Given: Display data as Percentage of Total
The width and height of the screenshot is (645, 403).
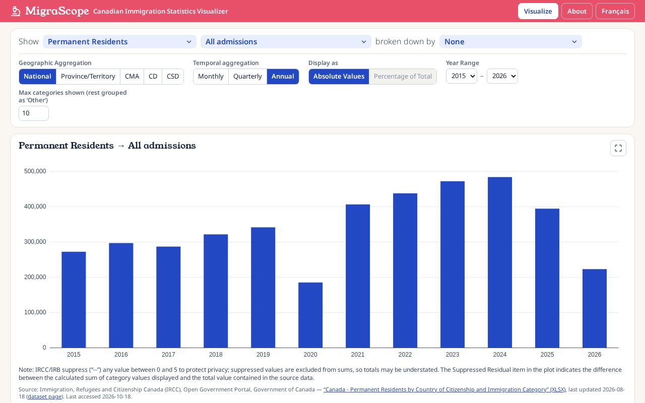Looking at the screenshot, I should click(403, 77).
